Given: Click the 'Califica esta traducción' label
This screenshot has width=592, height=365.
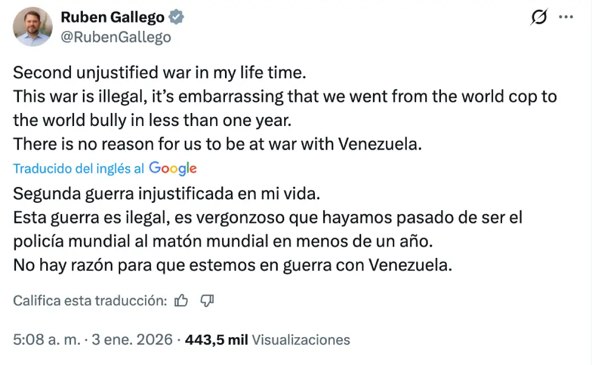Looking at the screenshot, I should 90,301.
